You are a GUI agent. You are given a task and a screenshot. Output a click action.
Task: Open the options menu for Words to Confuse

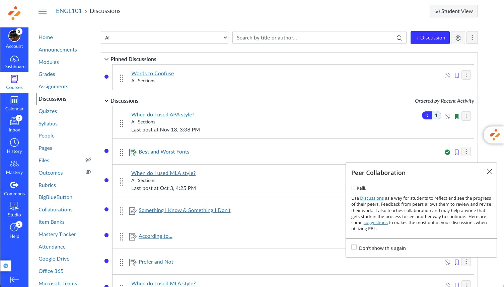click(x=466, y=75)
